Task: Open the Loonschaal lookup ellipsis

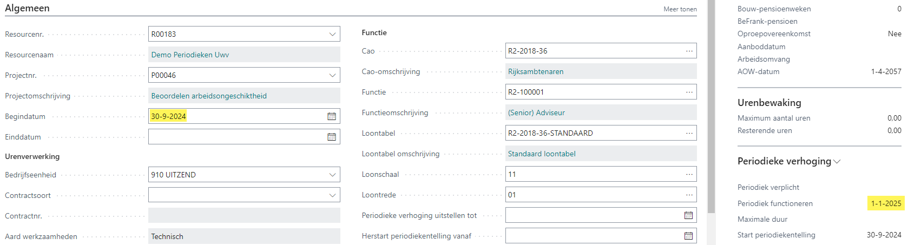Action: point(689,174)
